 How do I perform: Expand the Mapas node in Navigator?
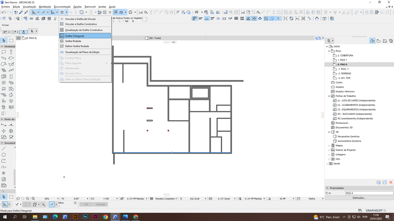coord(329,145)
